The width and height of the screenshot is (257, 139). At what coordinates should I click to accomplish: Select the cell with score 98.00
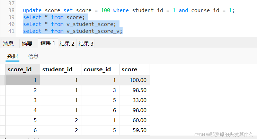[135, 110]
